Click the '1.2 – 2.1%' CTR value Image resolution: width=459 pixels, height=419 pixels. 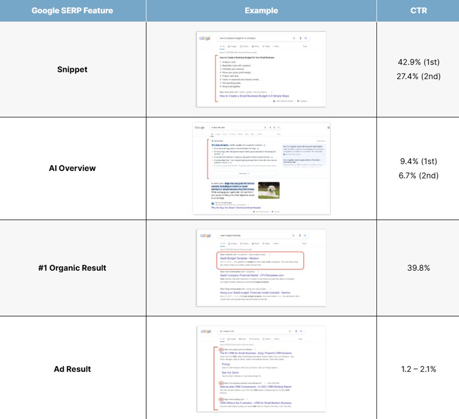pyautogui.click(x=419, y=369)
